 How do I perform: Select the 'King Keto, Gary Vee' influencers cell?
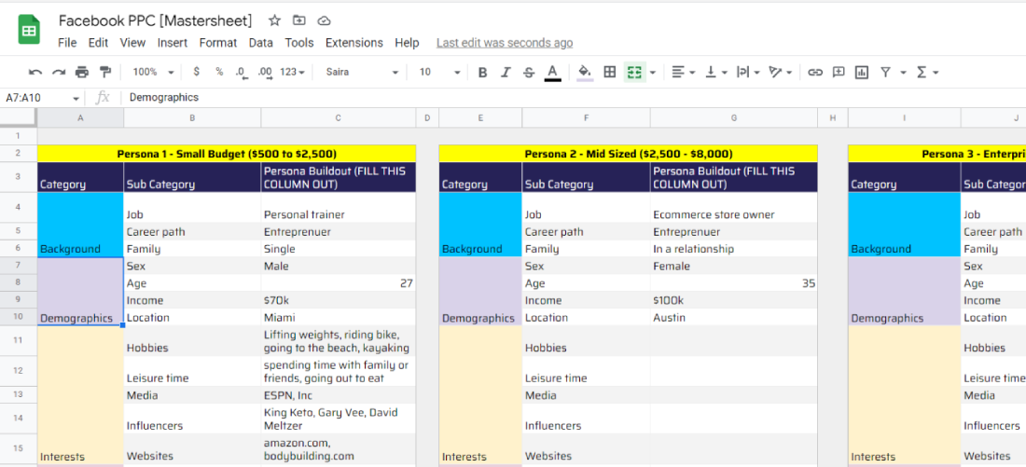(x=339, y=419)
